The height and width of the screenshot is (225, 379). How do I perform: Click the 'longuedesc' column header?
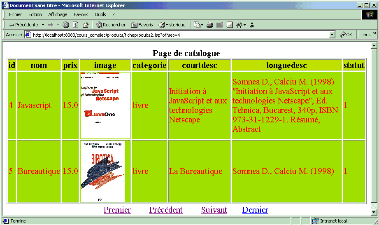[287, 66]
